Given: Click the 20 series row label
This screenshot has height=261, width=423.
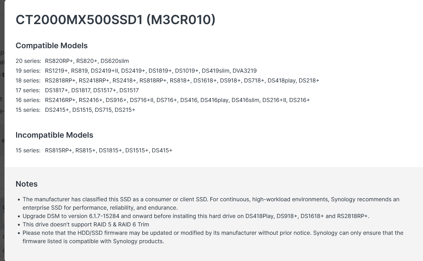Looking at the screenshot, I should pyautogui.click(x=28, y=61).
